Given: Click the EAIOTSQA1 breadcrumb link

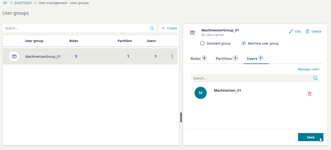Looking at the screenshot, I should click(23, 3).
